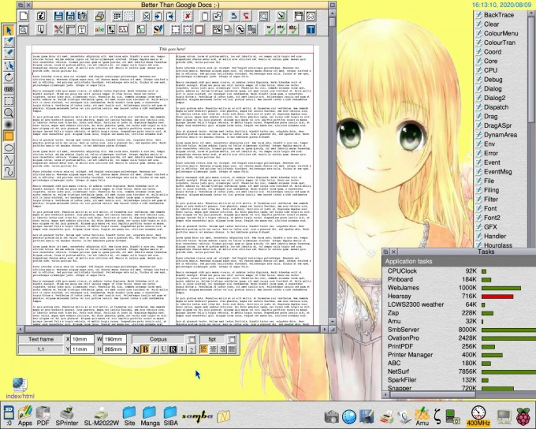
Task: Click the WebJames memory bar
Action: point(501,288)
